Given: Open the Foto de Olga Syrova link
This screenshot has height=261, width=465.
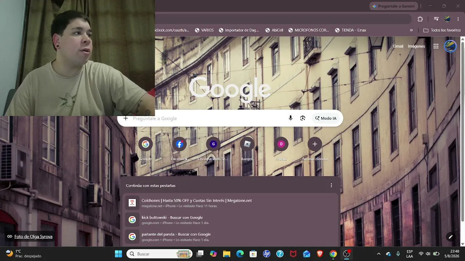Looking at the screenshot, I should [30, 236].
